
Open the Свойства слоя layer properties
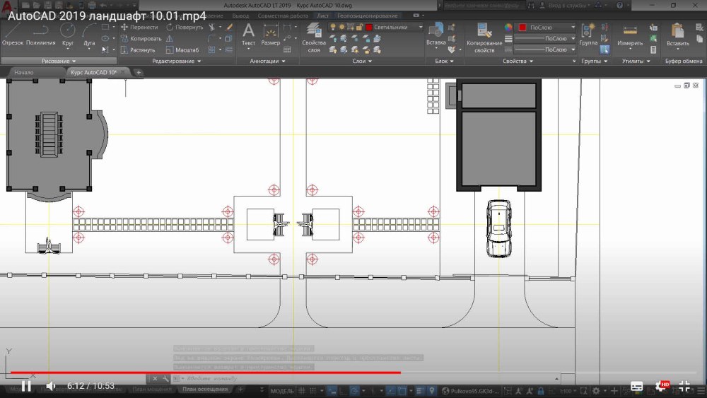coord(314,37)
